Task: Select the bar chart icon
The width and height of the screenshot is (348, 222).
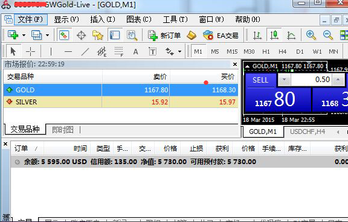Action: tap(257, 35)
